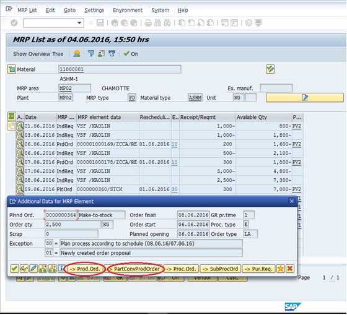Open the Settings menu

pos(94,10)
